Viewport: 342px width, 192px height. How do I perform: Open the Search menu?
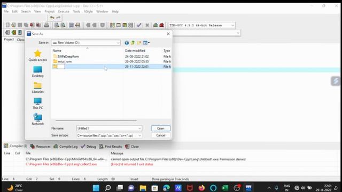(x=26, y=11)
